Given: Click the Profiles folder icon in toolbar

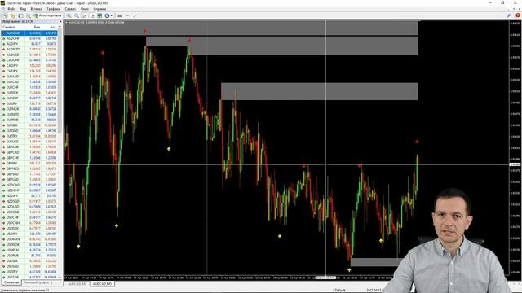Looking at the screenshot, I should click(13, 15).
